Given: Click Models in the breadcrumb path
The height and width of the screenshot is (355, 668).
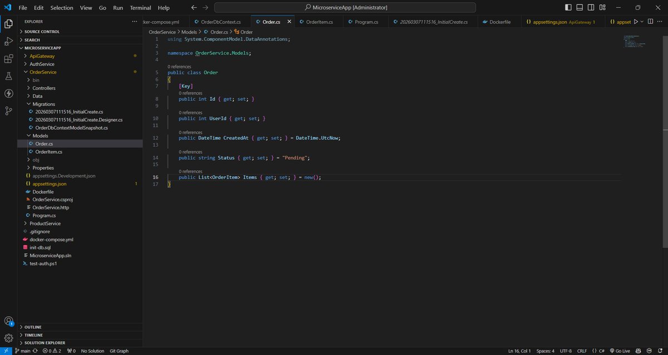Looking at the screenshot, I should click(189, 32).
